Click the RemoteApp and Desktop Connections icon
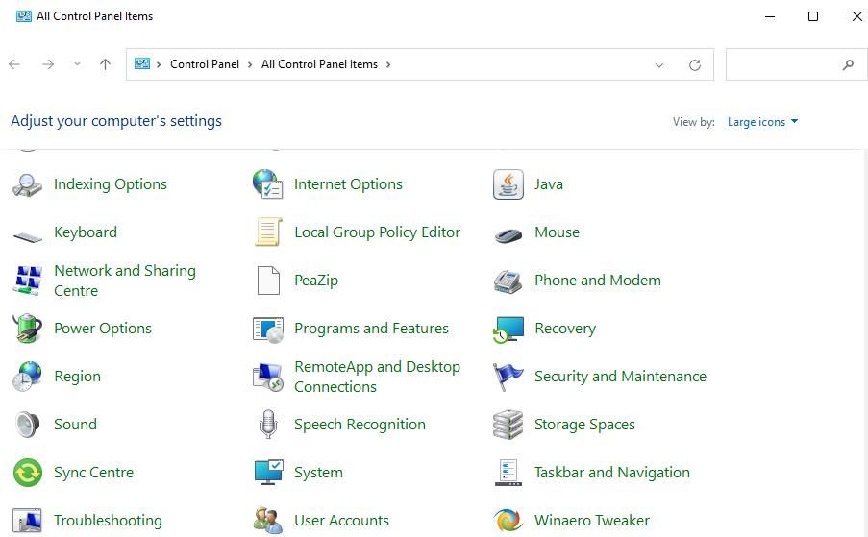Image resolution: width=868 pixels, height=537 pixels. (x=268, y=378)
